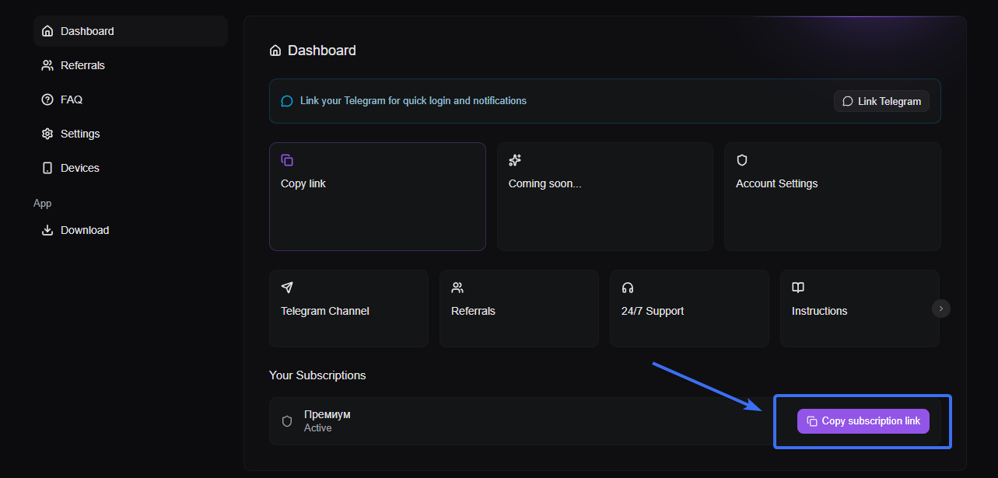The height and width of the screenshot is (478, 998).
Task: Click the copy icon on Copy link card
Action: click(287, 160)
